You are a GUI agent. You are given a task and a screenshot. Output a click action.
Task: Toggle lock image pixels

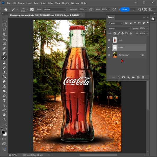[x=119, y=34]
